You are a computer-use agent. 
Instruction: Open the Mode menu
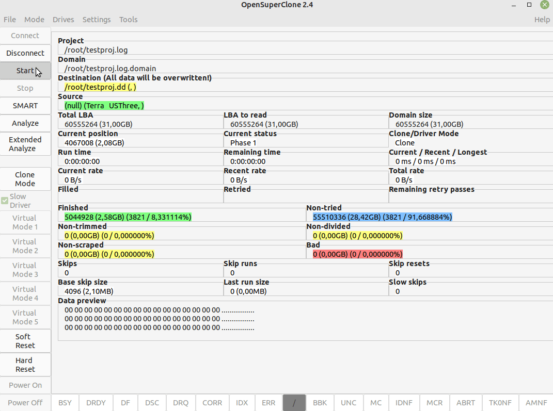click(x=34, y=20)
